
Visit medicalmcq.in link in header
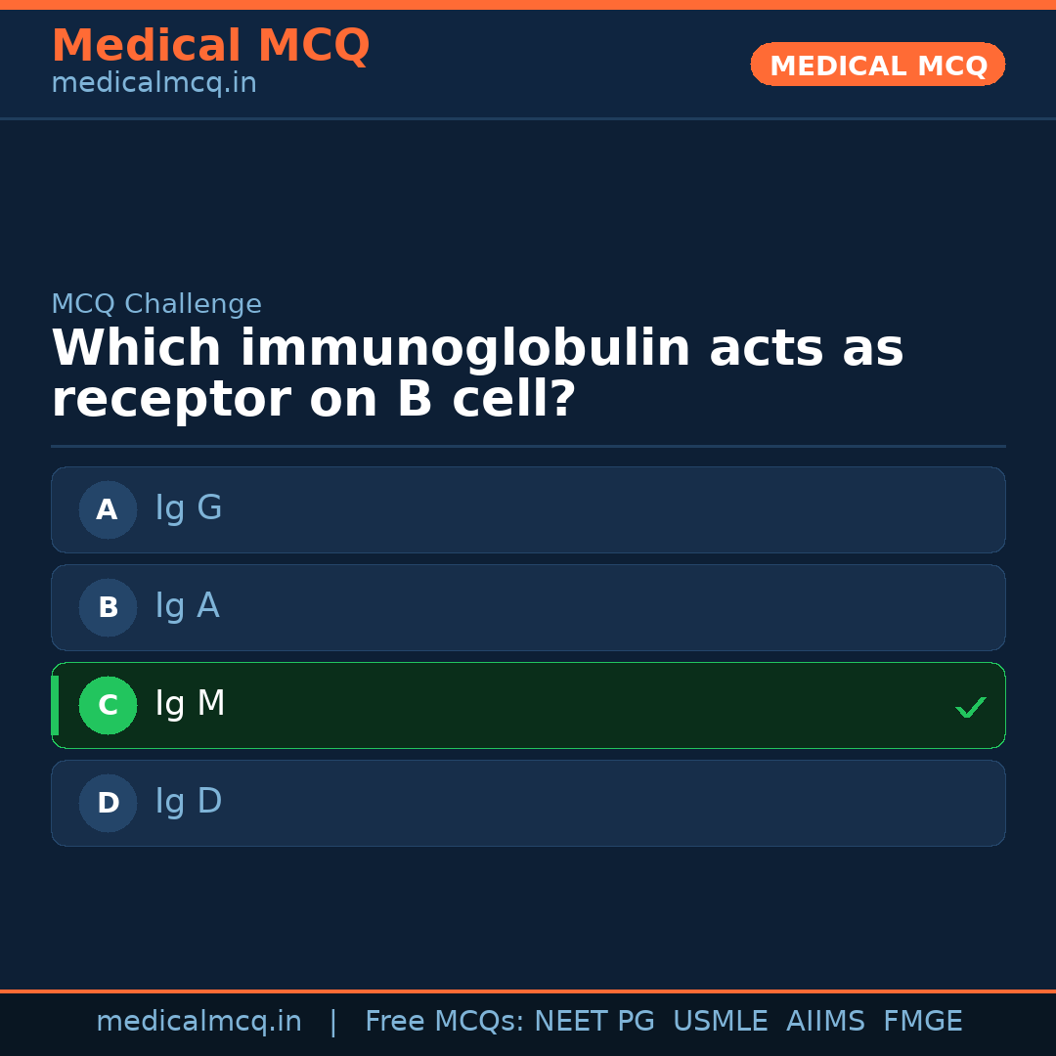point(154,83)
